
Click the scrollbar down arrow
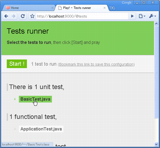[x=156, y=144]
